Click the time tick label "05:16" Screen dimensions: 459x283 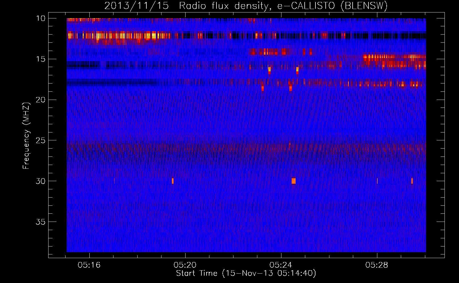[89, 265]
